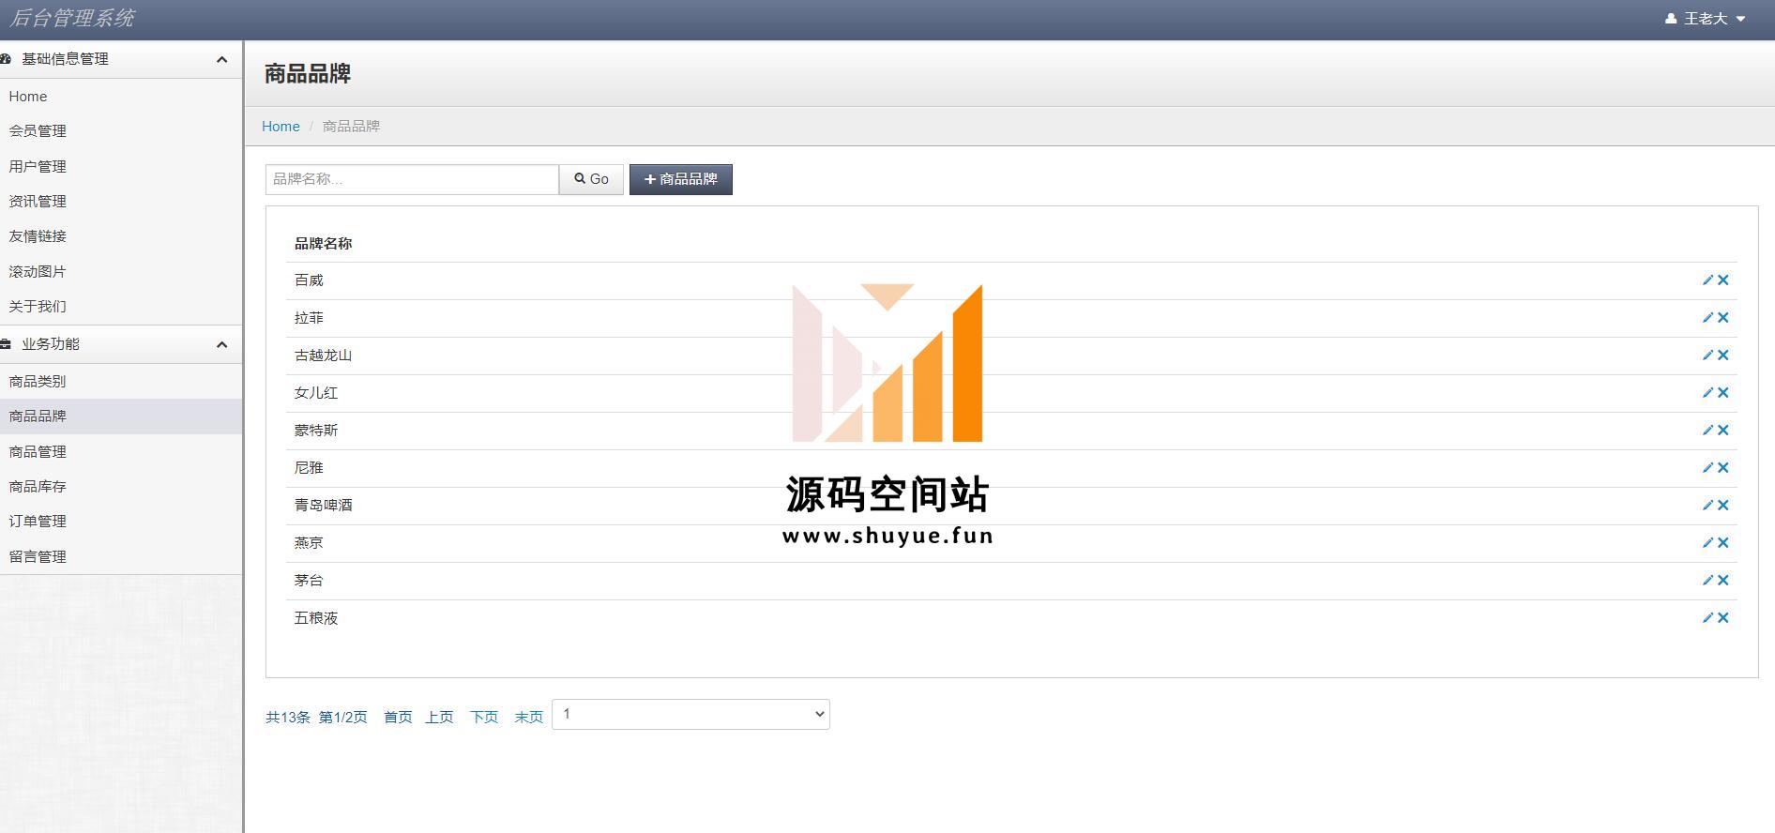Click the 基础信息管理 dashboard icon
Viewport: 1775px width, 833px height.
pyautogui.click(x=6, y=59)
